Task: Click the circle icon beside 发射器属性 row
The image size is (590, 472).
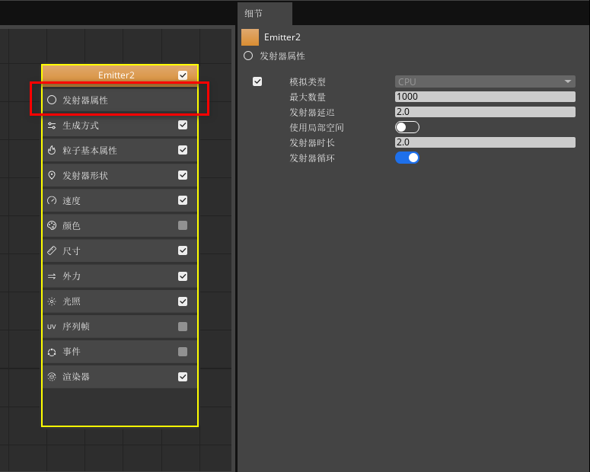Action: coord(52,100)
